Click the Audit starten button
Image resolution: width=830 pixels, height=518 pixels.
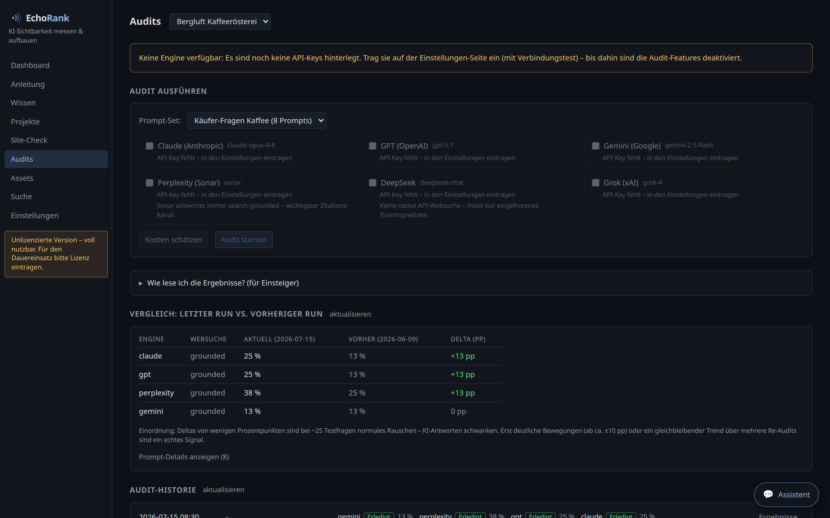click(x=244, y=239)
